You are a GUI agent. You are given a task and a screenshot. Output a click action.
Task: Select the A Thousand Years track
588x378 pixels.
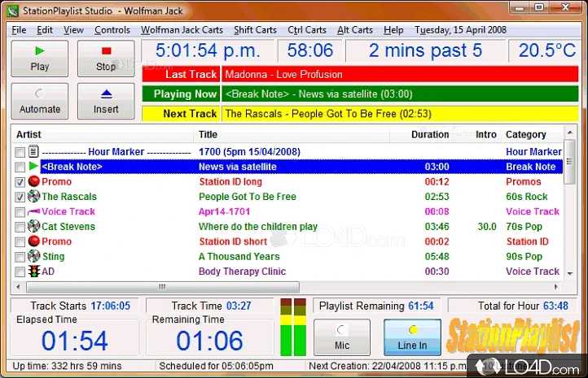tap(239, 256)
